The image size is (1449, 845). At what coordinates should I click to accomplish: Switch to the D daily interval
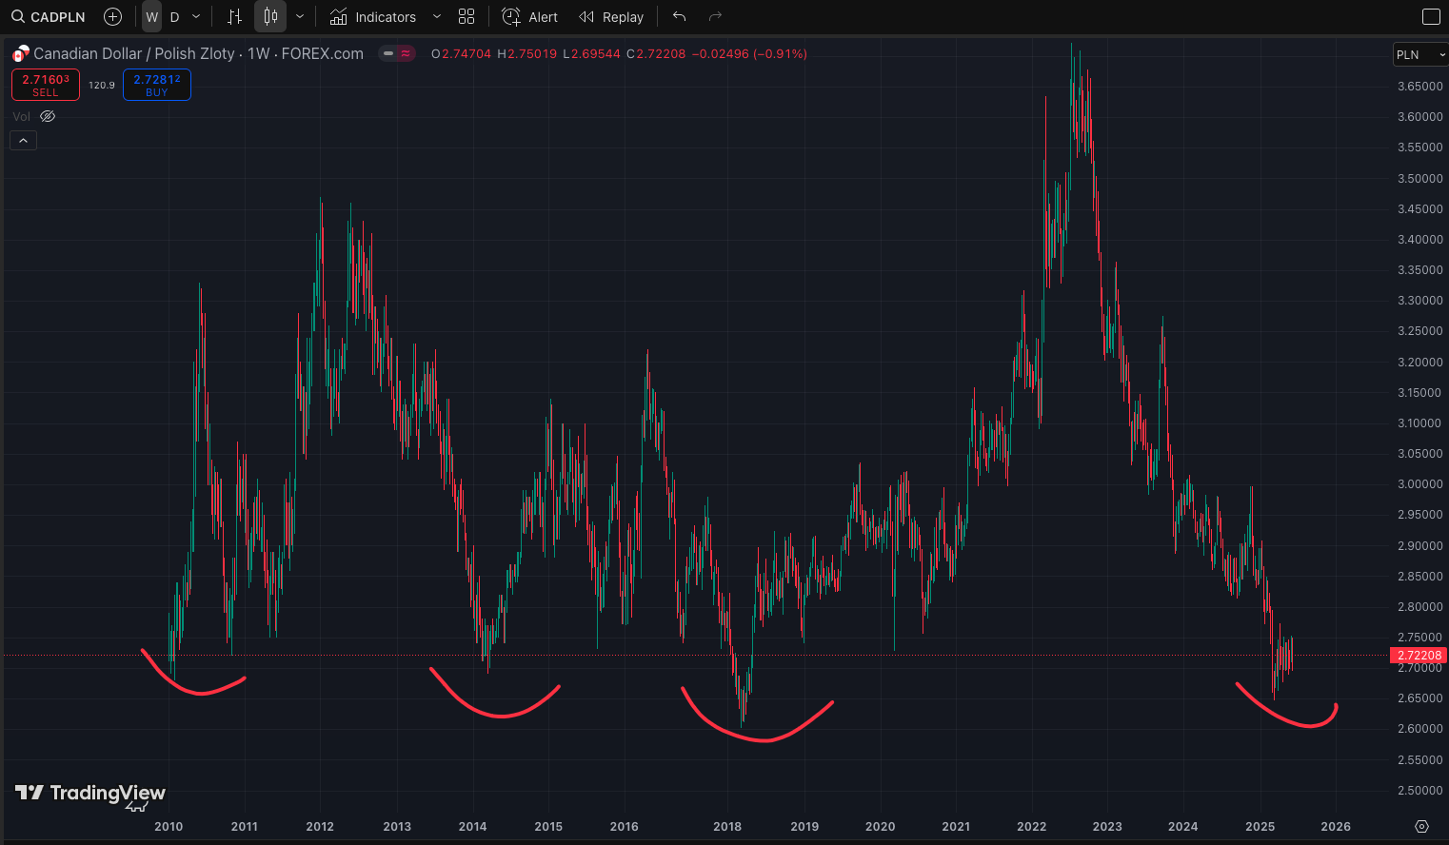pyautogui.click(x=174, y=16)
